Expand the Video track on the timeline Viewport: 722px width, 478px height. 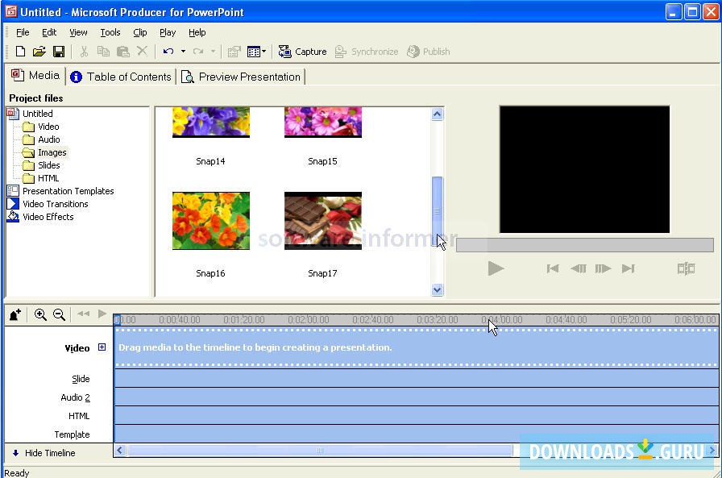(102, 347)
